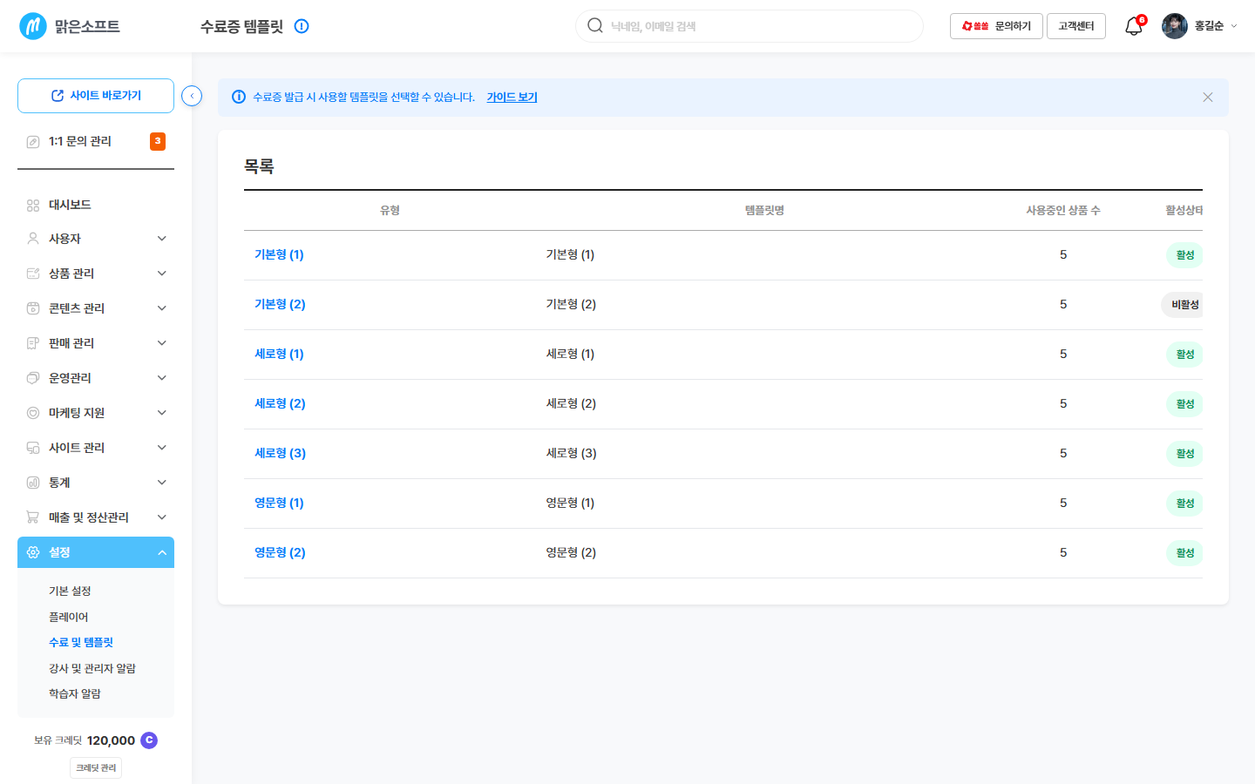
Task: Expand the 매출 및 정산관리 chevron
Action: [162, 517]
